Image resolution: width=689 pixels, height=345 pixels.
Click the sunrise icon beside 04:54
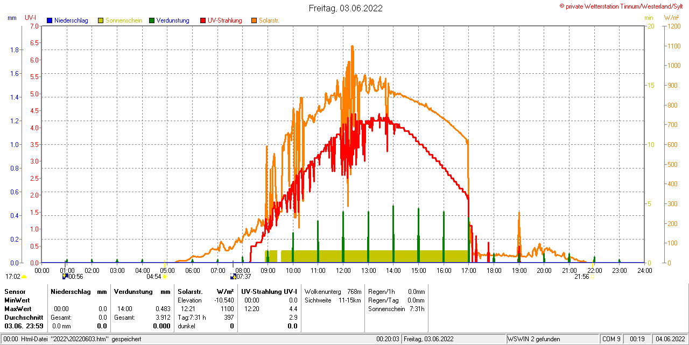click(x=165, y=277)
